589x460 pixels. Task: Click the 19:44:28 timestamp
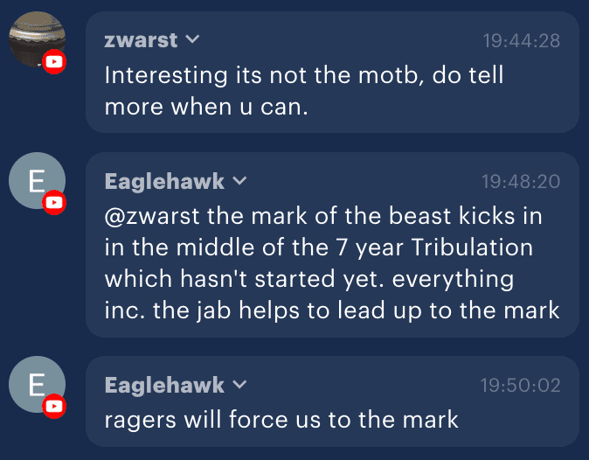521,41
